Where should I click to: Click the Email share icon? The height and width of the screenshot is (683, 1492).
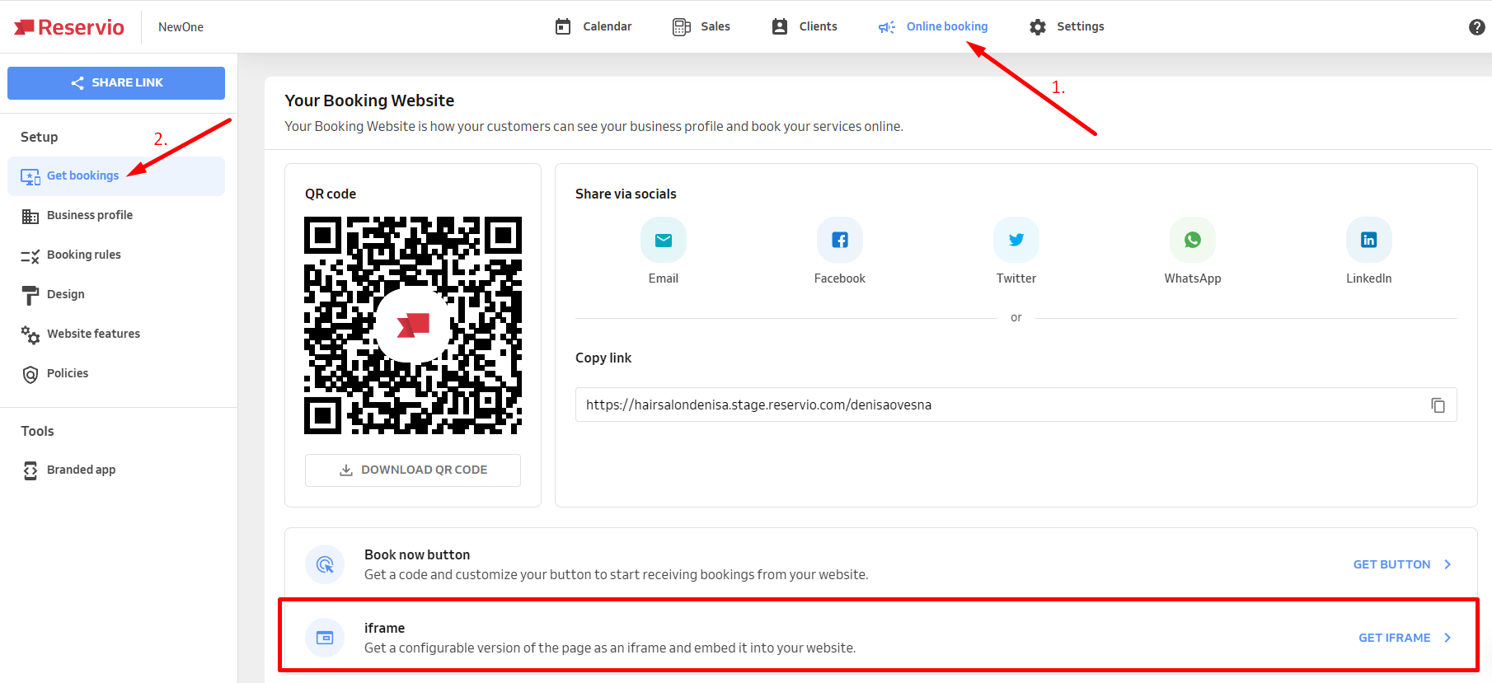tap(663, 240)
